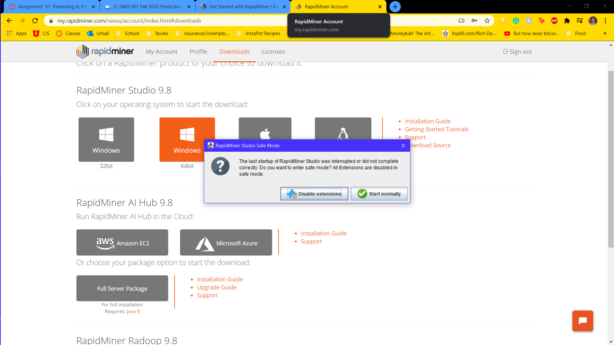Open the But how does bitcoin bookmark

[531, 34]
